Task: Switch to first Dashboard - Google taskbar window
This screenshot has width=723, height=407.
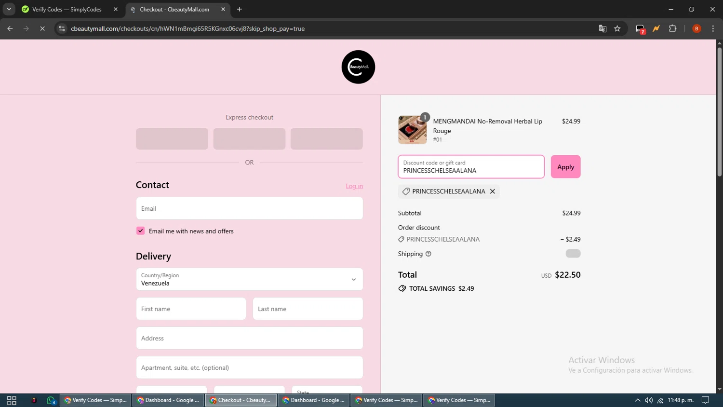Action: (168, 400)
